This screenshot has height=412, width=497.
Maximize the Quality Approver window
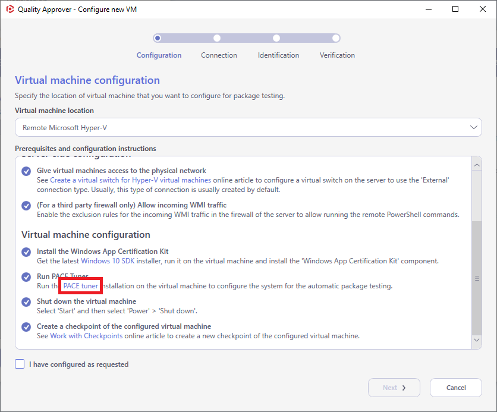click(x=455, y=9)
